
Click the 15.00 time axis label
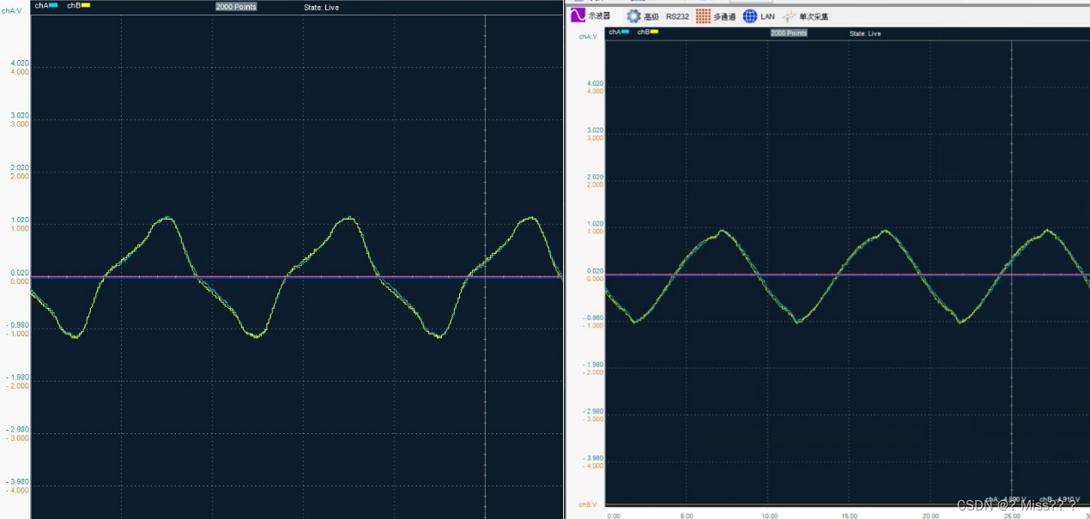tap(851, 516)
